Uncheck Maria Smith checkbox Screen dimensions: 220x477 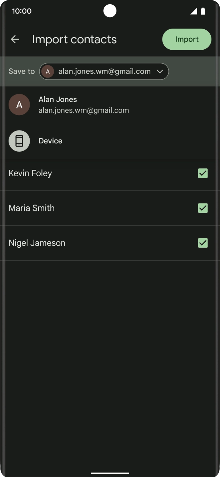click(202, 208)
